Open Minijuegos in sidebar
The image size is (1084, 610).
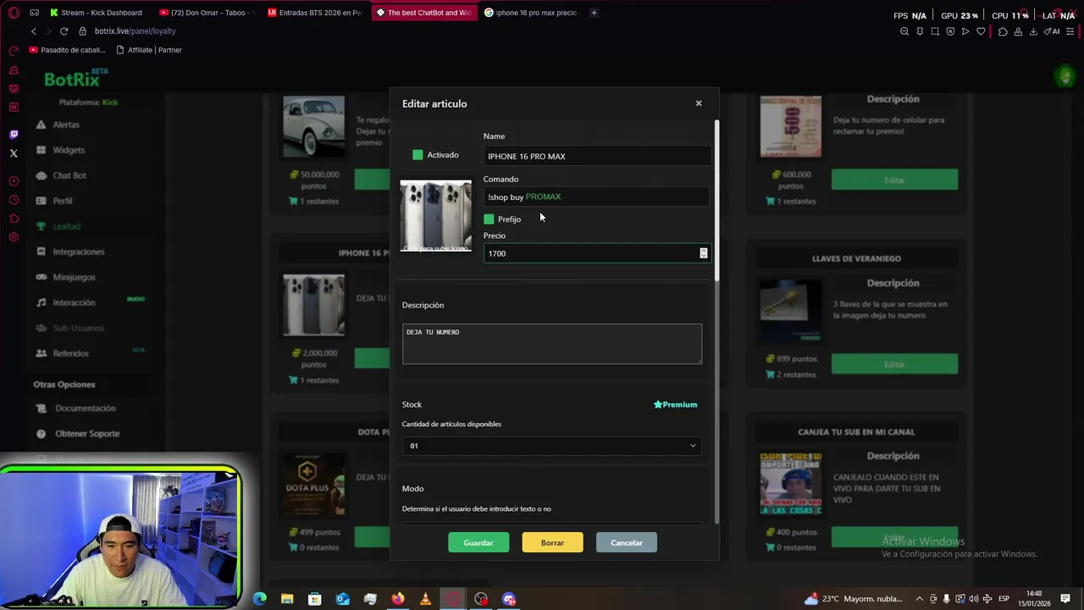click(x=74, y=277)
